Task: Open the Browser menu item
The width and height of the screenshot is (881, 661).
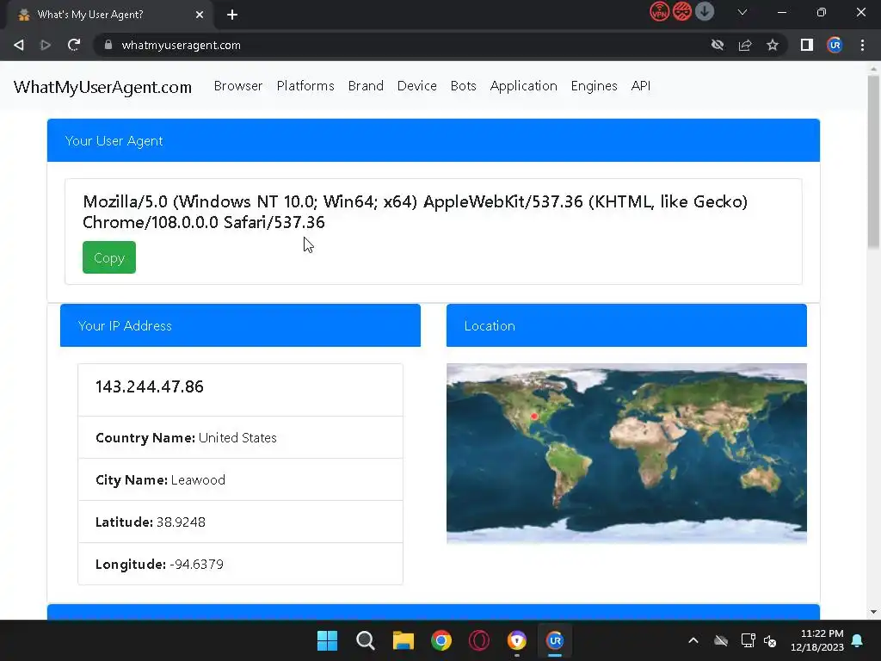Action: [238, 86]
